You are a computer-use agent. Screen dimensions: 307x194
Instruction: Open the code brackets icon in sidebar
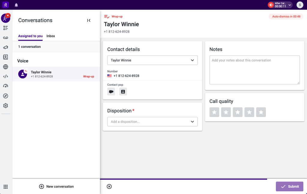click(x=5, y=76)
